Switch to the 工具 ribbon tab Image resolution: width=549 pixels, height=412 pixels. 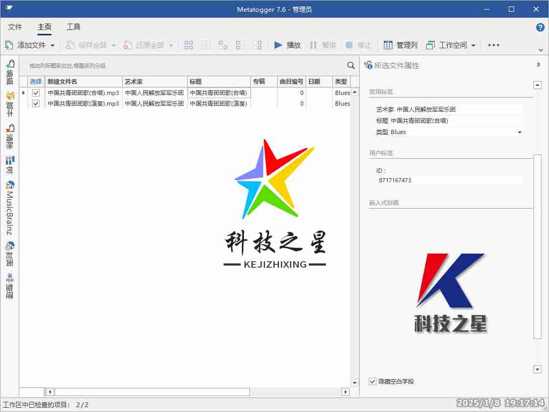(73, 27)
